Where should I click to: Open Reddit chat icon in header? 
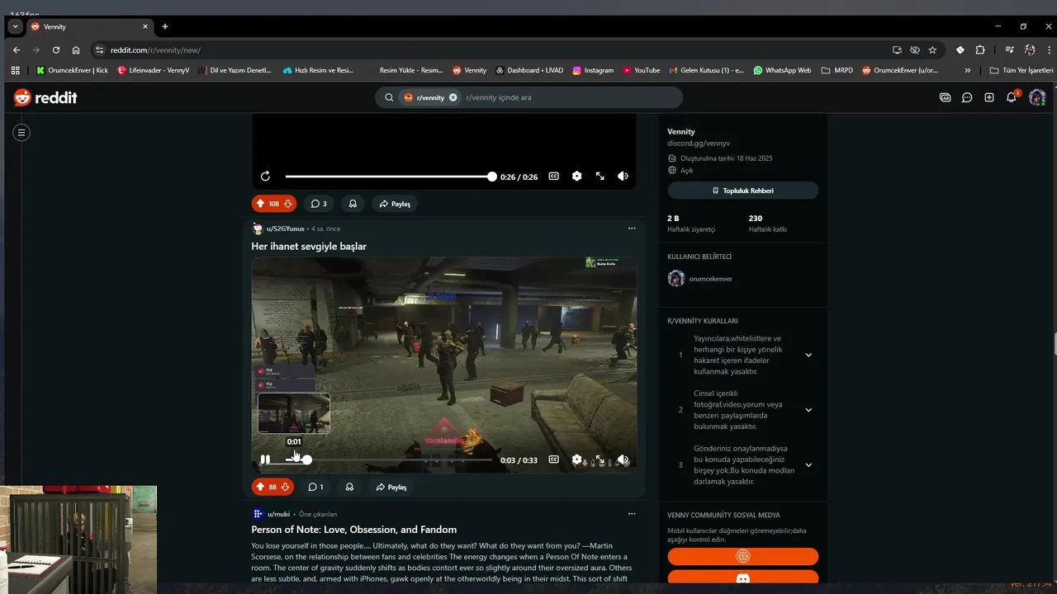[967, 97]
